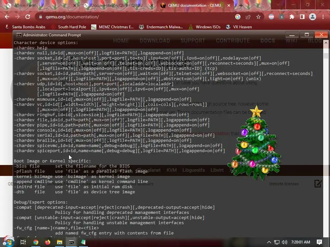Open the Blog planet footer link
The image size is (330, 247).
149,170
